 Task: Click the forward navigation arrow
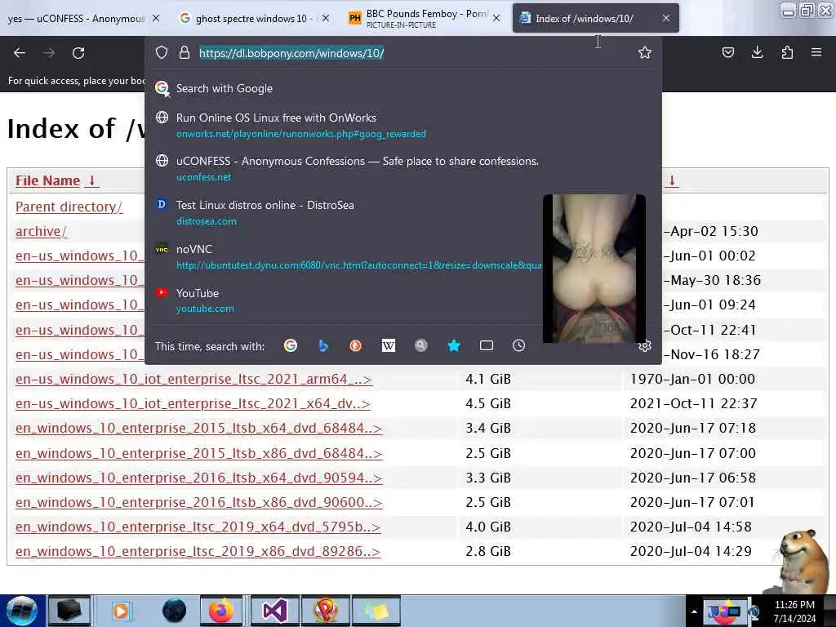point(49,53)
